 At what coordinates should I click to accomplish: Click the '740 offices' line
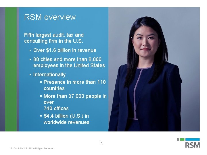(56, 108)
